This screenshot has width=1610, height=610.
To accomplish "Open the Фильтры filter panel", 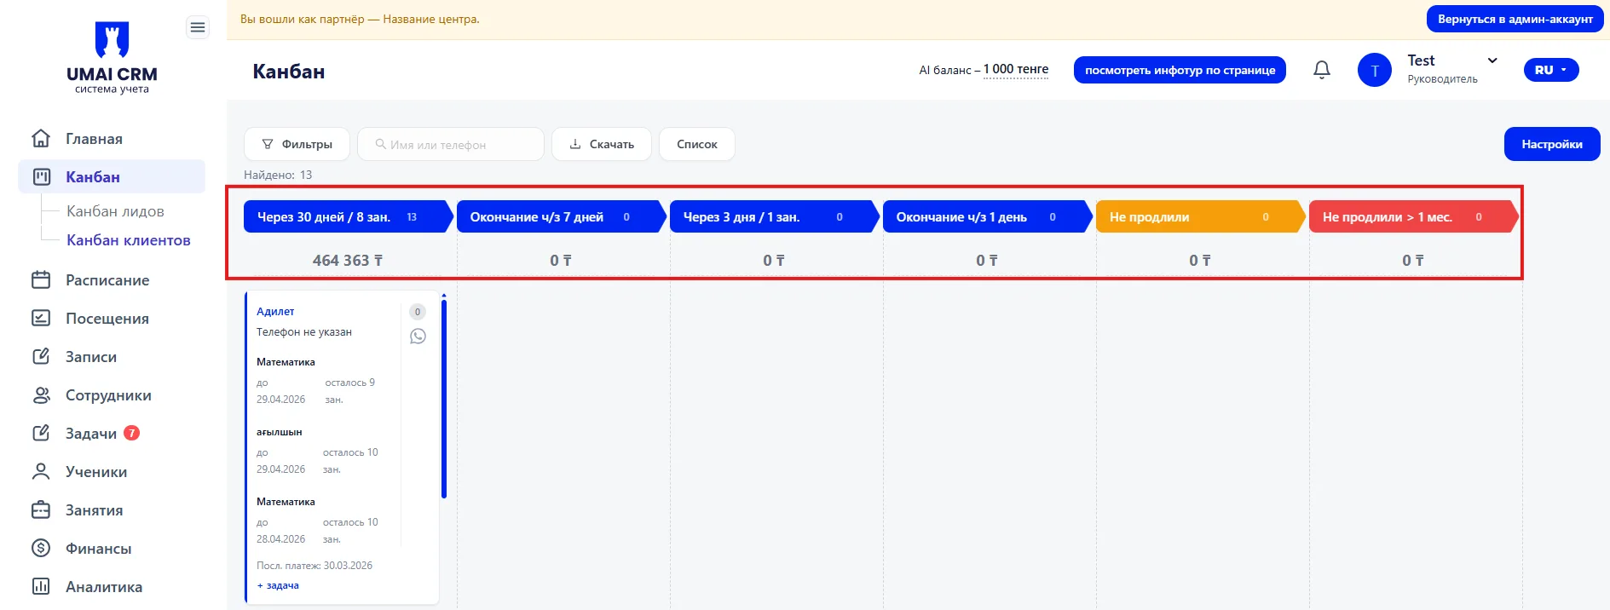I will [x=297, y=144].
